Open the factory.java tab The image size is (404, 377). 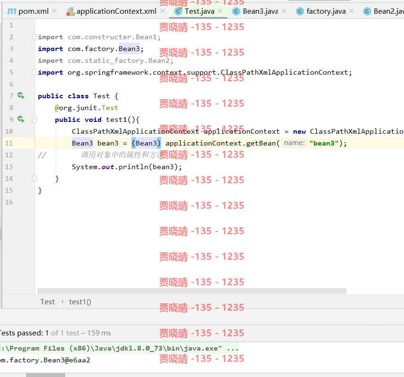[325, 11]
